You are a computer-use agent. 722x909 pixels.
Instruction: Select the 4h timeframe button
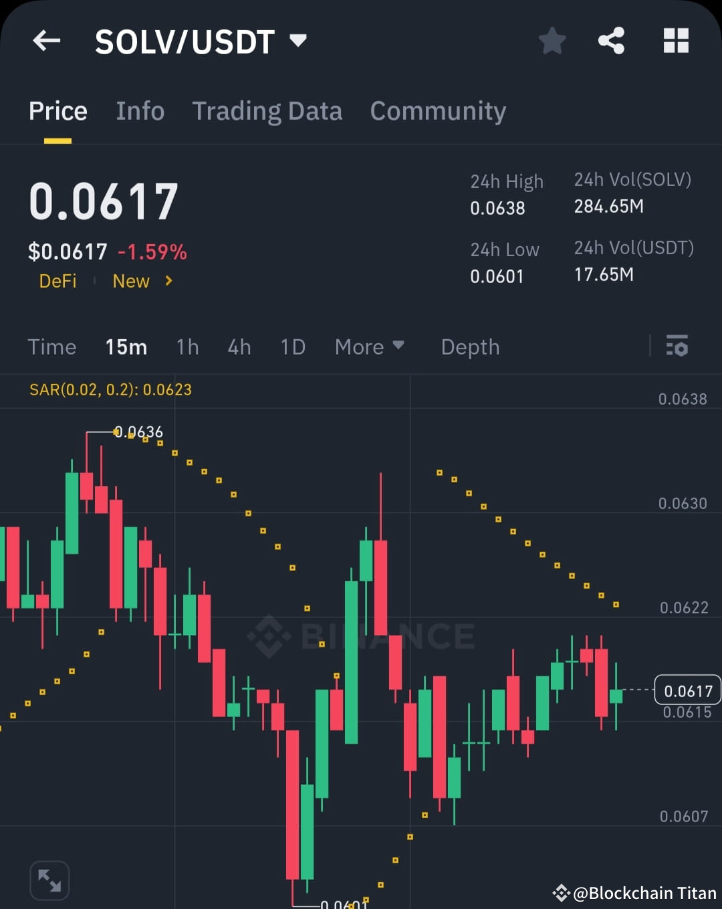pos(239,346)
